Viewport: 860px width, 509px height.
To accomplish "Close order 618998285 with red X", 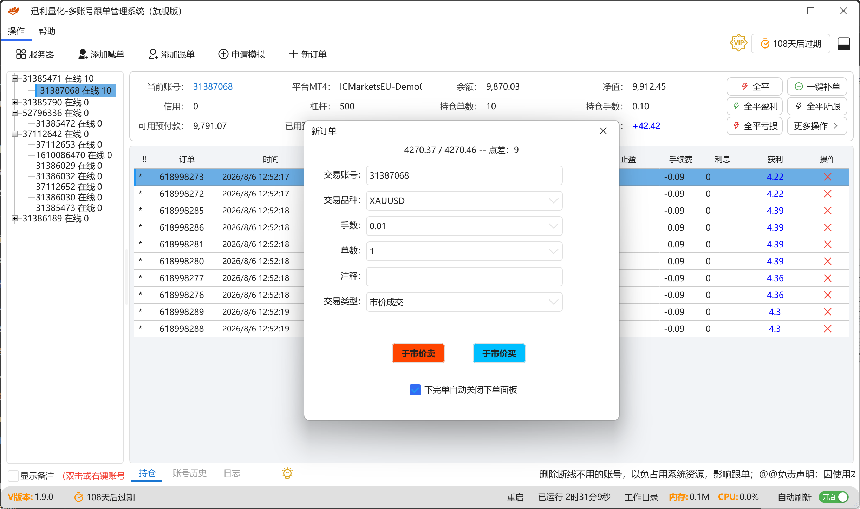I will click(x=827, y=211).
